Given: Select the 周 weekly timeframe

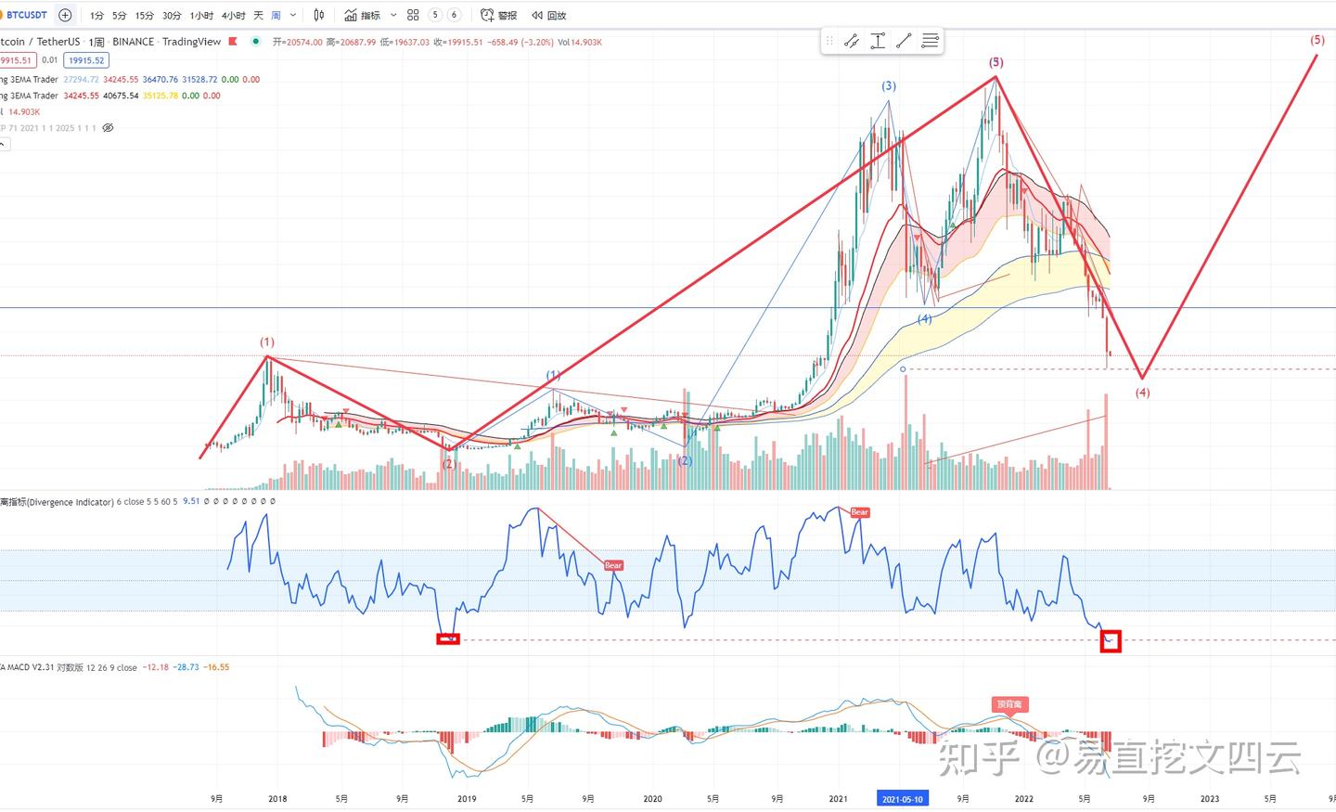Looking at the screenshot, I should click(x=276, y=15).
